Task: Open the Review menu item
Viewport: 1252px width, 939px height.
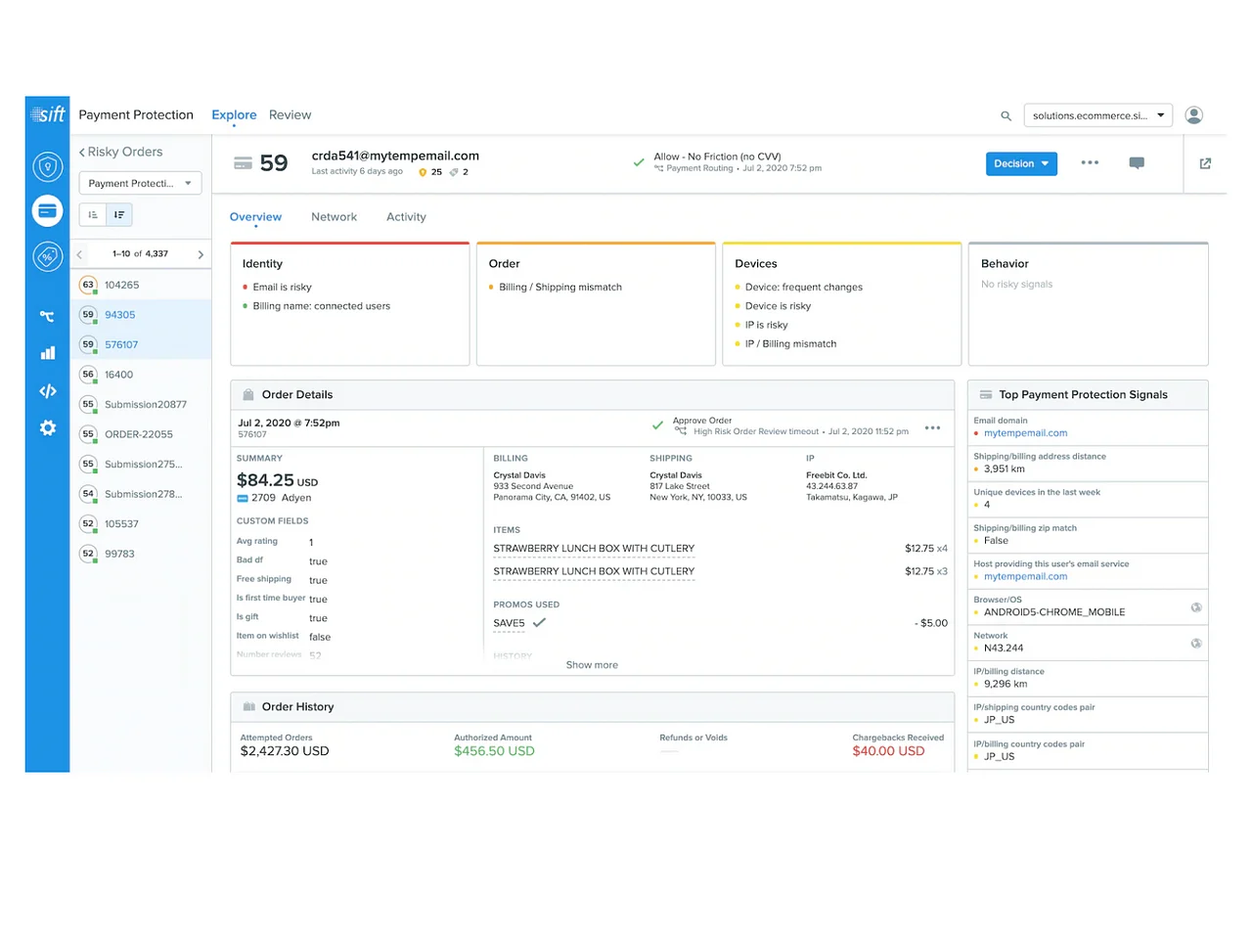Action: pos(290,114)
